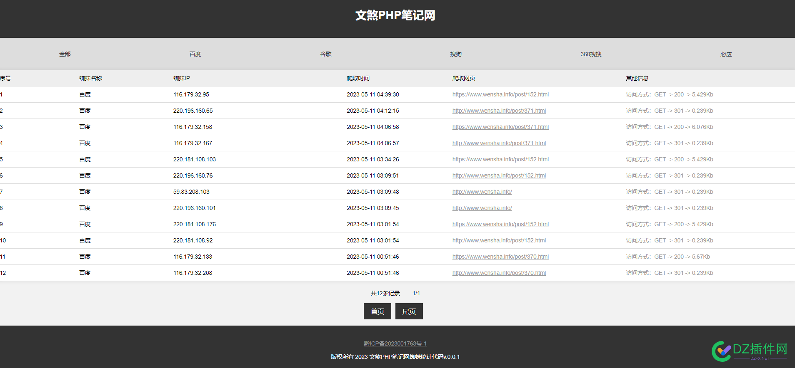795x368 pixels.
Task: Open row 10 link http post/152.html
Action: [x=499, y=240]
